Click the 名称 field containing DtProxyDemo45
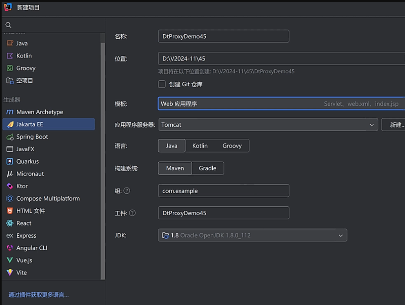Image resolution: width=405 pixels, height=305 pixels. click(224, 36)
